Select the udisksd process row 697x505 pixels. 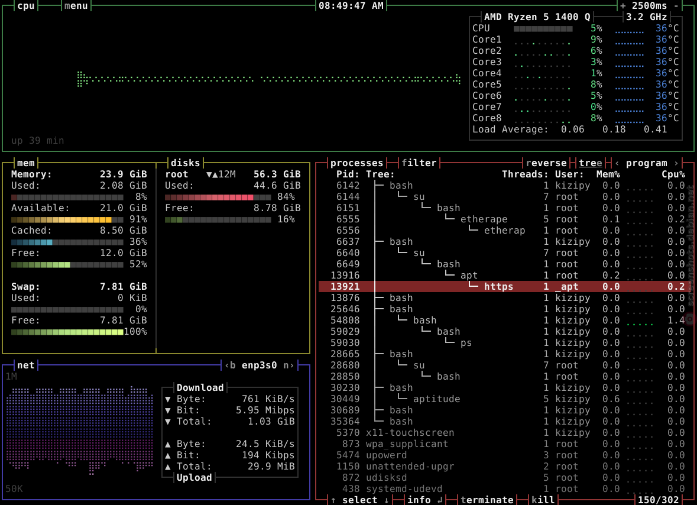point(502,478)
